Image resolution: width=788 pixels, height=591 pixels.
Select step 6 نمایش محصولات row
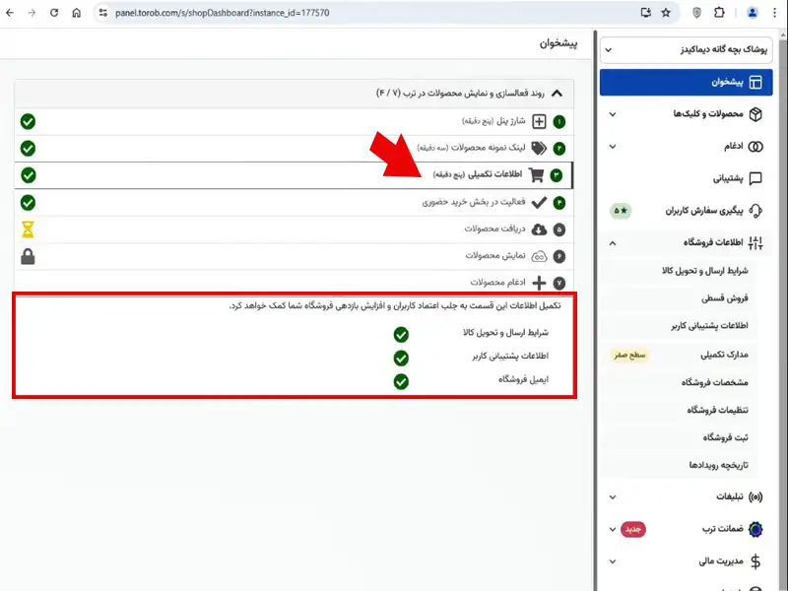coord(294,256)
